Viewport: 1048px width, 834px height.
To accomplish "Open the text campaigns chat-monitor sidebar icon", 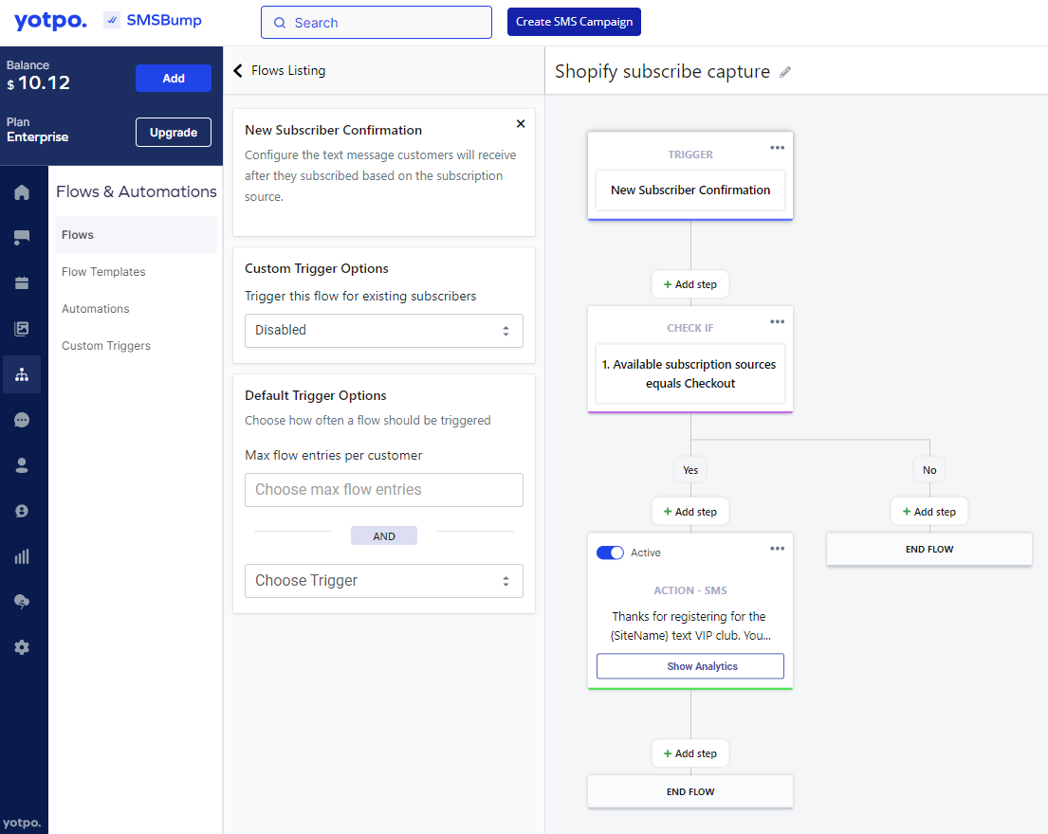I will tap(22, 237).
